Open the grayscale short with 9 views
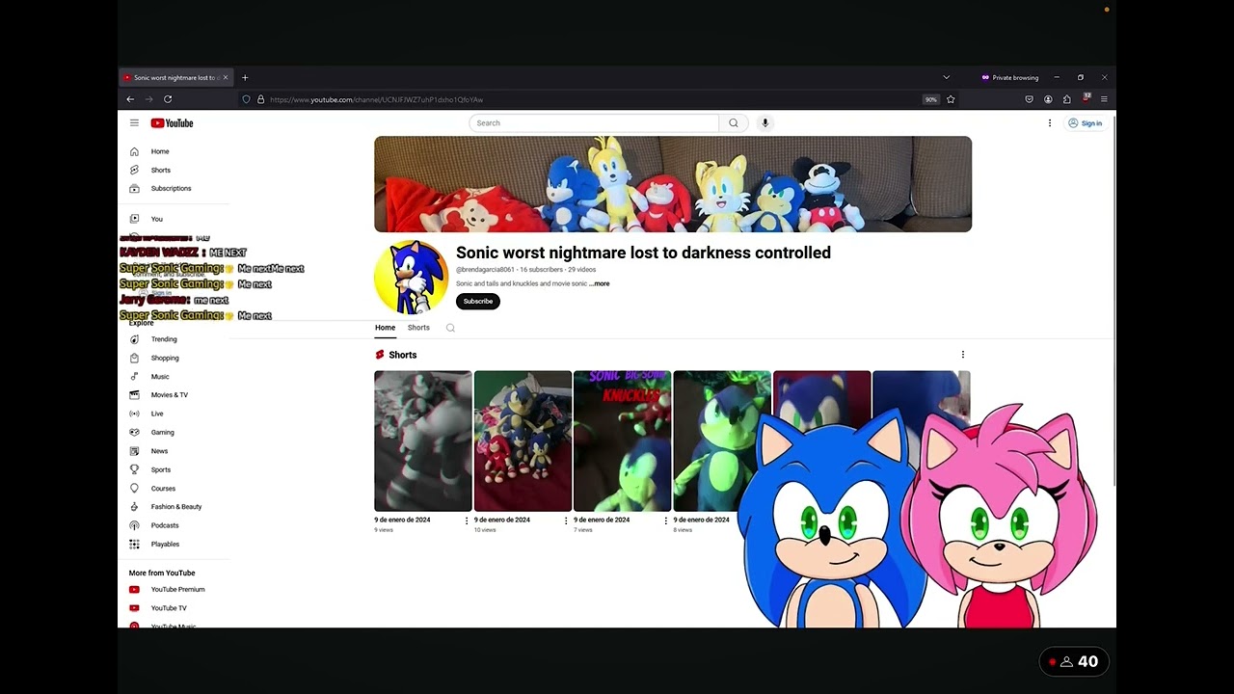 pyautogui.click(x=423, y=440)
